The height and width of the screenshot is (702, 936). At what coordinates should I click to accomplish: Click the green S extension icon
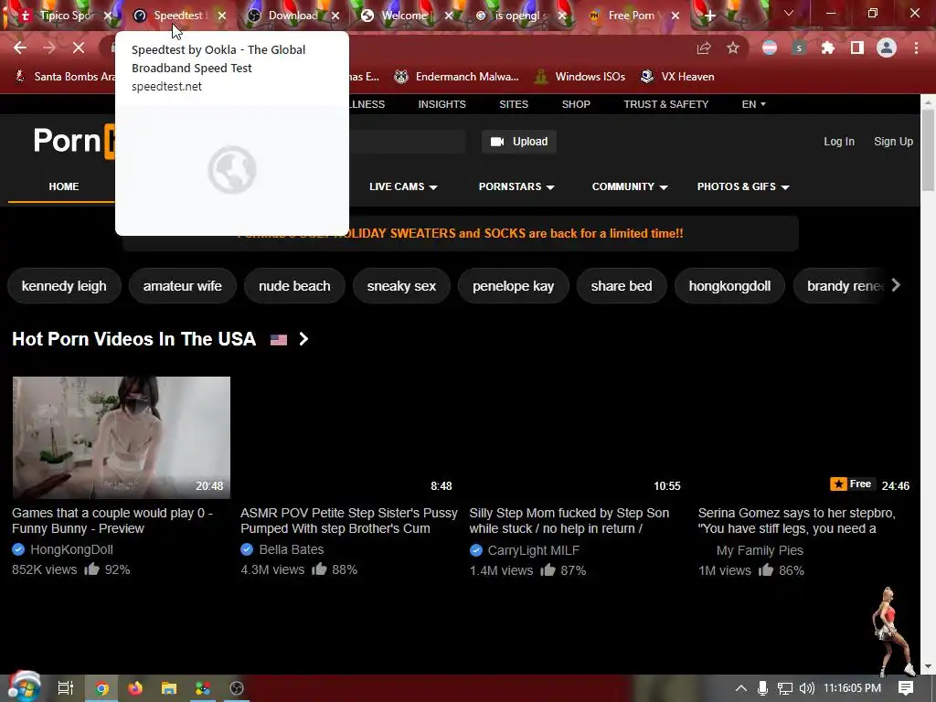799,48
